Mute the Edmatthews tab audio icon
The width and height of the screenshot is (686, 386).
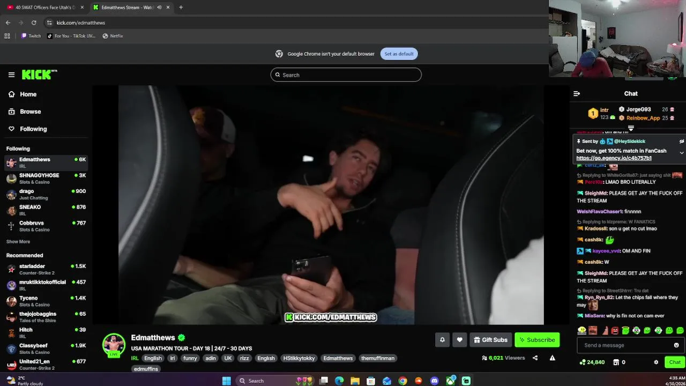[159, 8]
